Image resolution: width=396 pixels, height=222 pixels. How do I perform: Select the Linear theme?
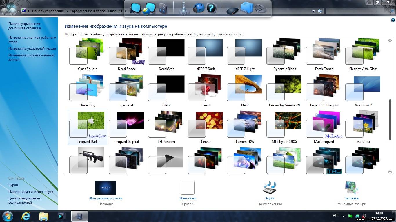pyautogui.click(x=206, y=127)
